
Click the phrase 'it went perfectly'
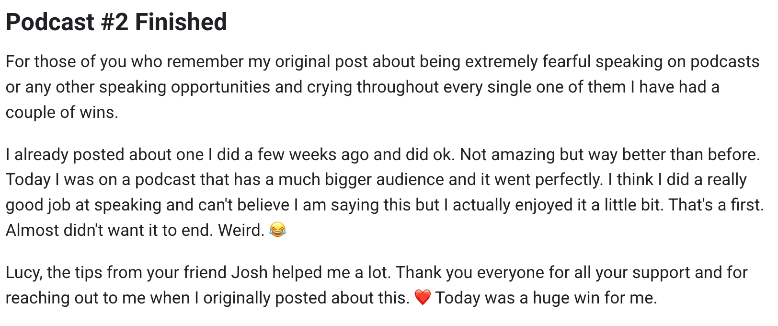coord(541,179)
